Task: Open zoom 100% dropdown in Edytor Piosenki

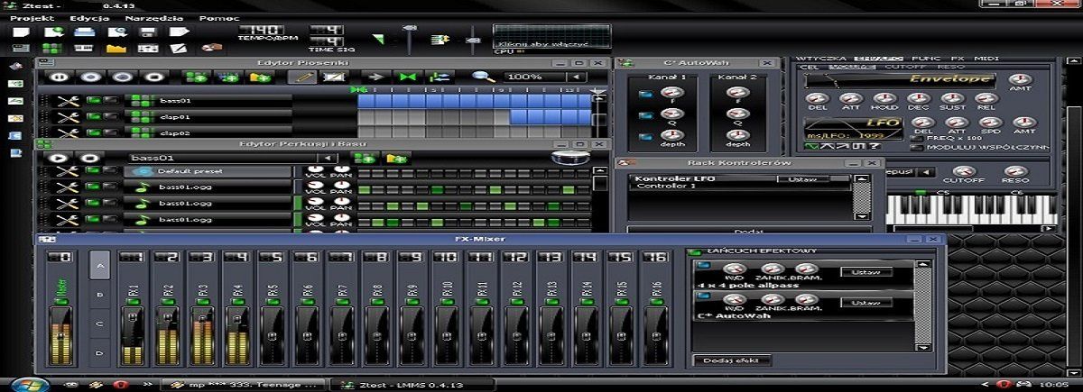Action: point(576,77)
